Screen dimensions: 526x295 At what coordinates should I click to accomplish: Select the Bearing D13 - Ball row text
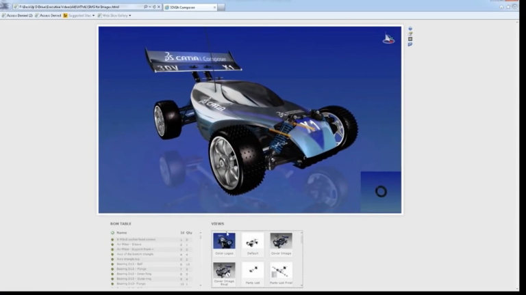pyautogui.click(x=129, y=264)
